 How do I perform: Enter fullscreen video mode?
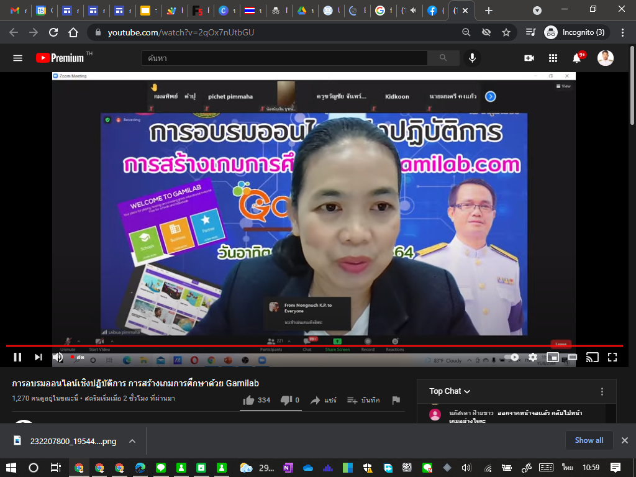point(612,357)
